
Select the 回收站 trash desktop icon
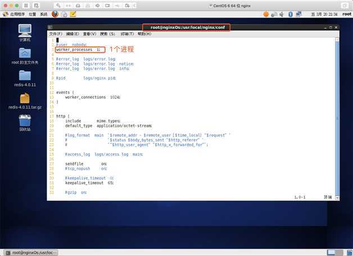click(x=25, y=123)
